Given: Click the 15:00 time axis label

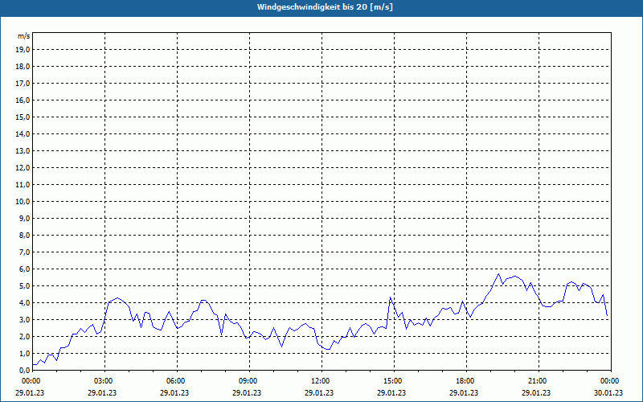Looking at the screenshot, I should coord(392,381).
